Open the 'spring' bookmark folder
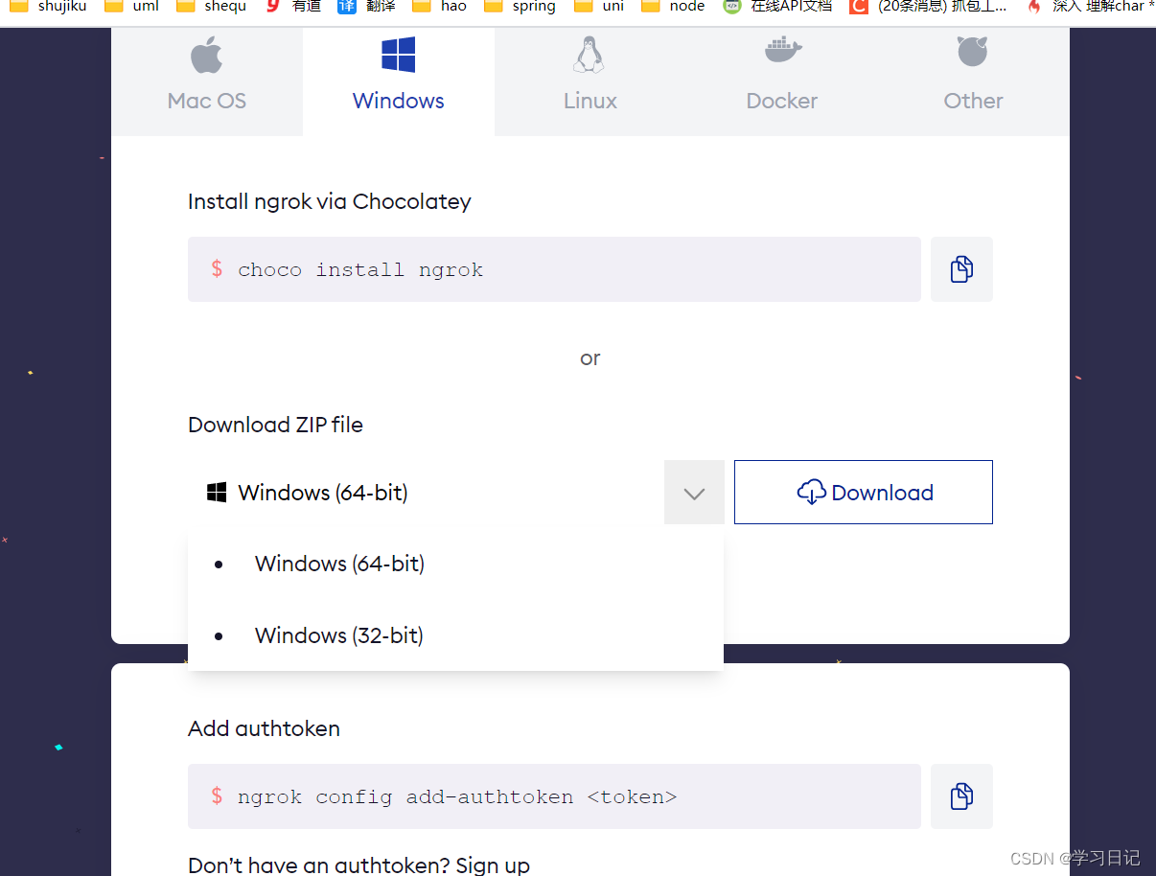 520,7
